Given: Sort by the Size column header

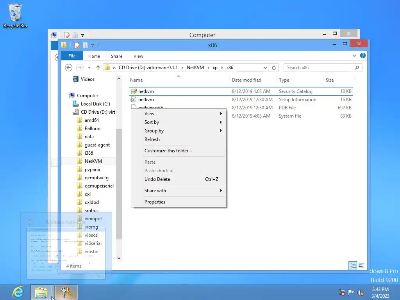Looking at the screenshot, I should tap(330, 80).
